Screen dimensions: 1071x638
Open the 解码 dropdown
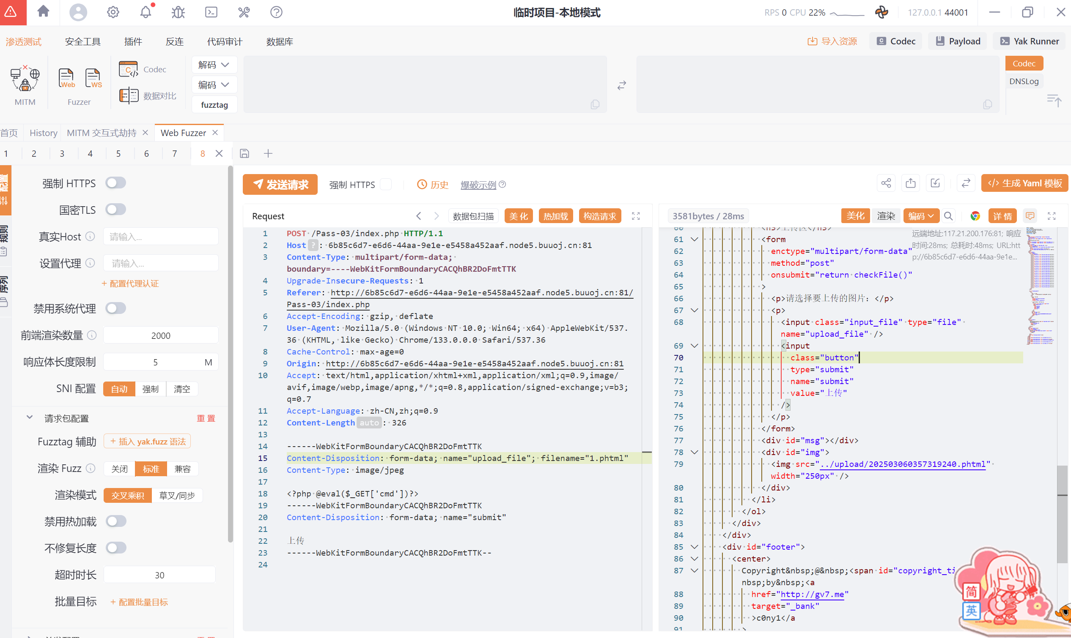point(214,65)
